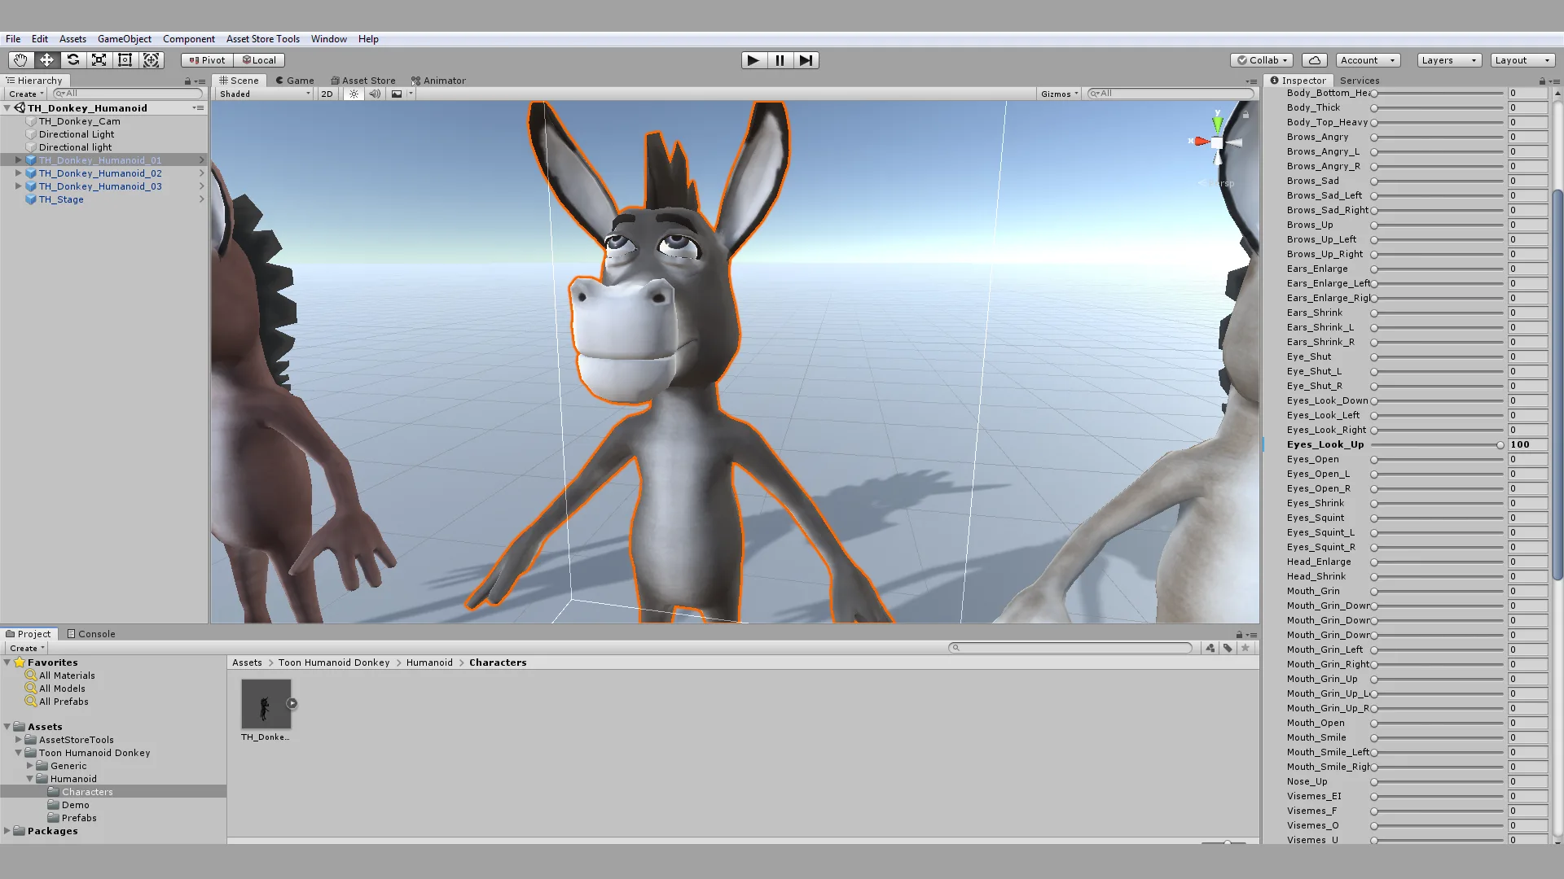Click Eyes_Look_Up value field
Screen dimensions: 1564x879
(x=1527, y=445)
